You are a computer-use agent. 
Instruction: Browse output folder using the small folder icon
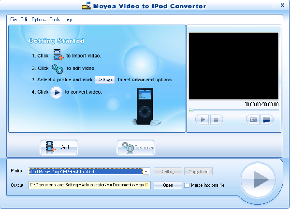click(147, 185)
